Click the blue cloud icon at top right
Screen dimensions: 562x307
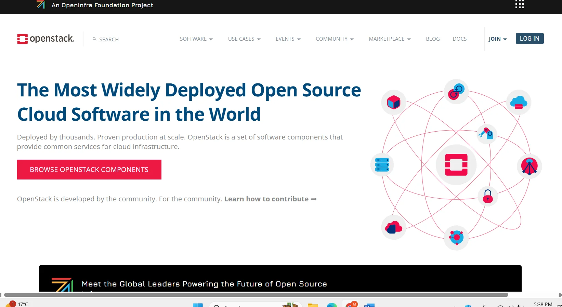(x=519, y=102)
